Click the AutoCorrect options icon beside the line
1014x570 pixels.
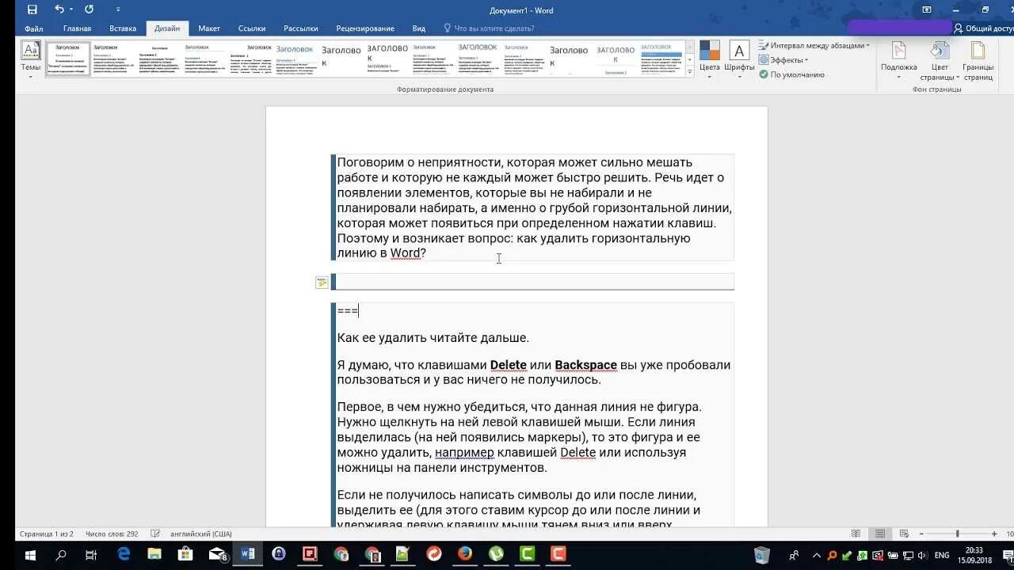coord(322,283)
